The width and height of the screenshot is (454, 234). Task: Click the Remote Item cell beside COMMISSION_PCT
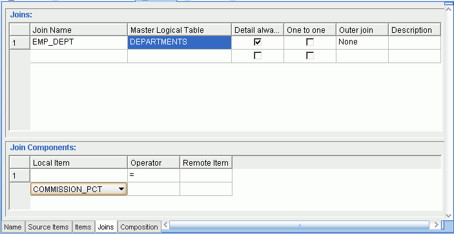(206, 189)
